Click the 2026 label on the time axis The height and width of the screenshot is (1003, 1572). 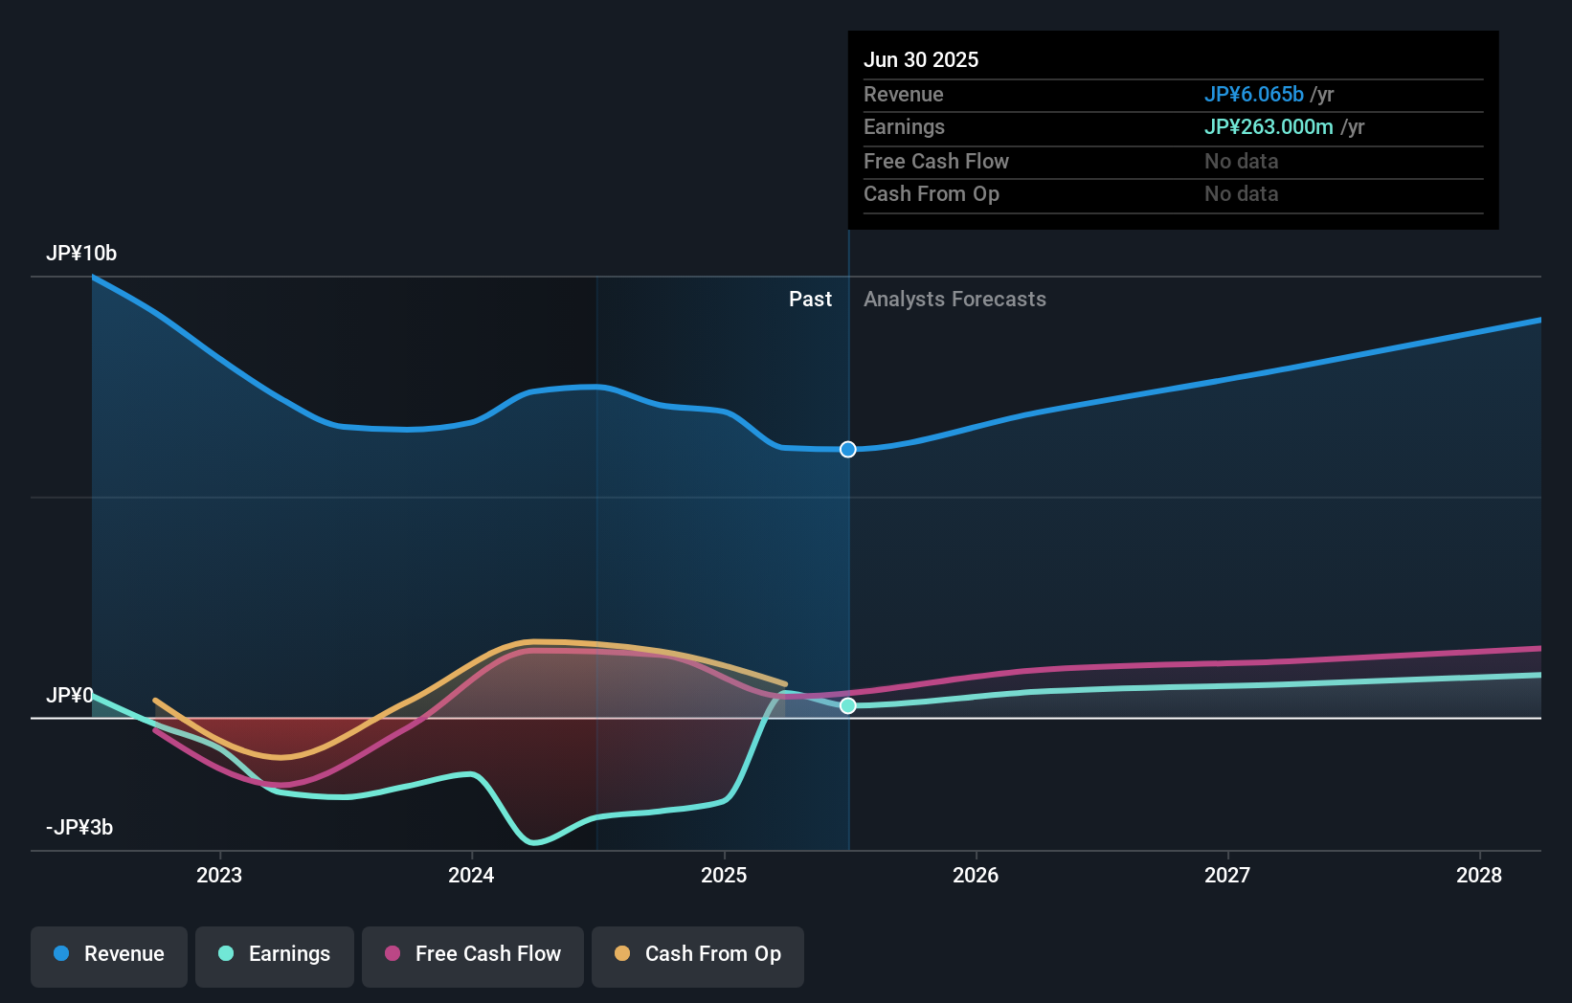976,875
